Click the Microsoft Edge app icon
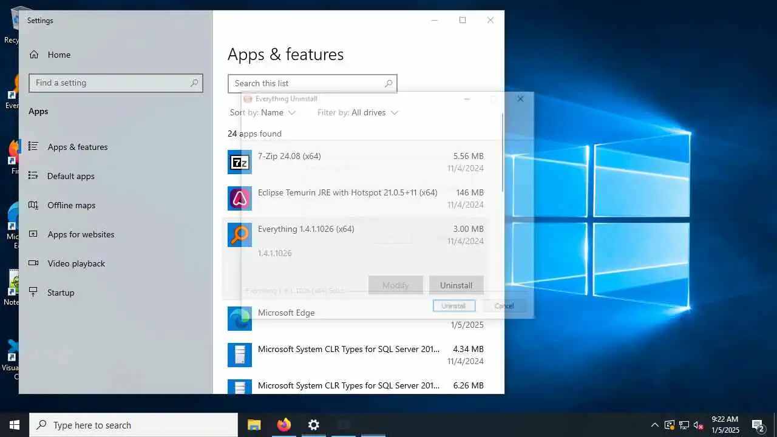 click(240, 319)
